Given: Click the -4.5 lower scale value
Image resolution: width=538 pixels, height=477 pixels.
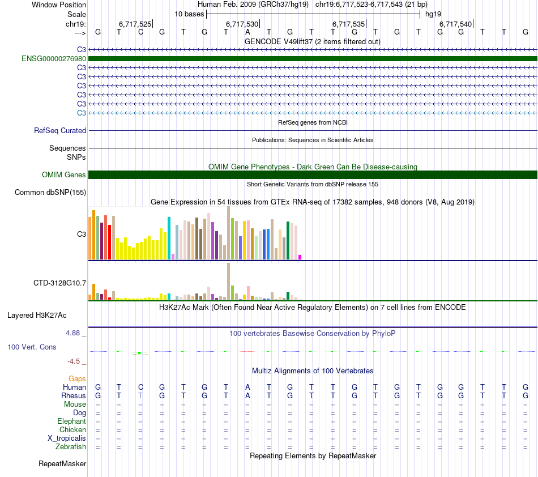Looking at the screenshot, I should [x=74, y=361].
